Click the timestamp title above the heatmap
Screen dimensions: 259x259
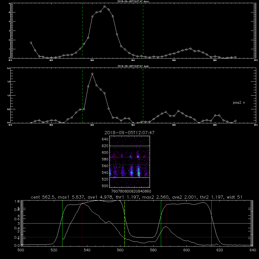point(129,133)
